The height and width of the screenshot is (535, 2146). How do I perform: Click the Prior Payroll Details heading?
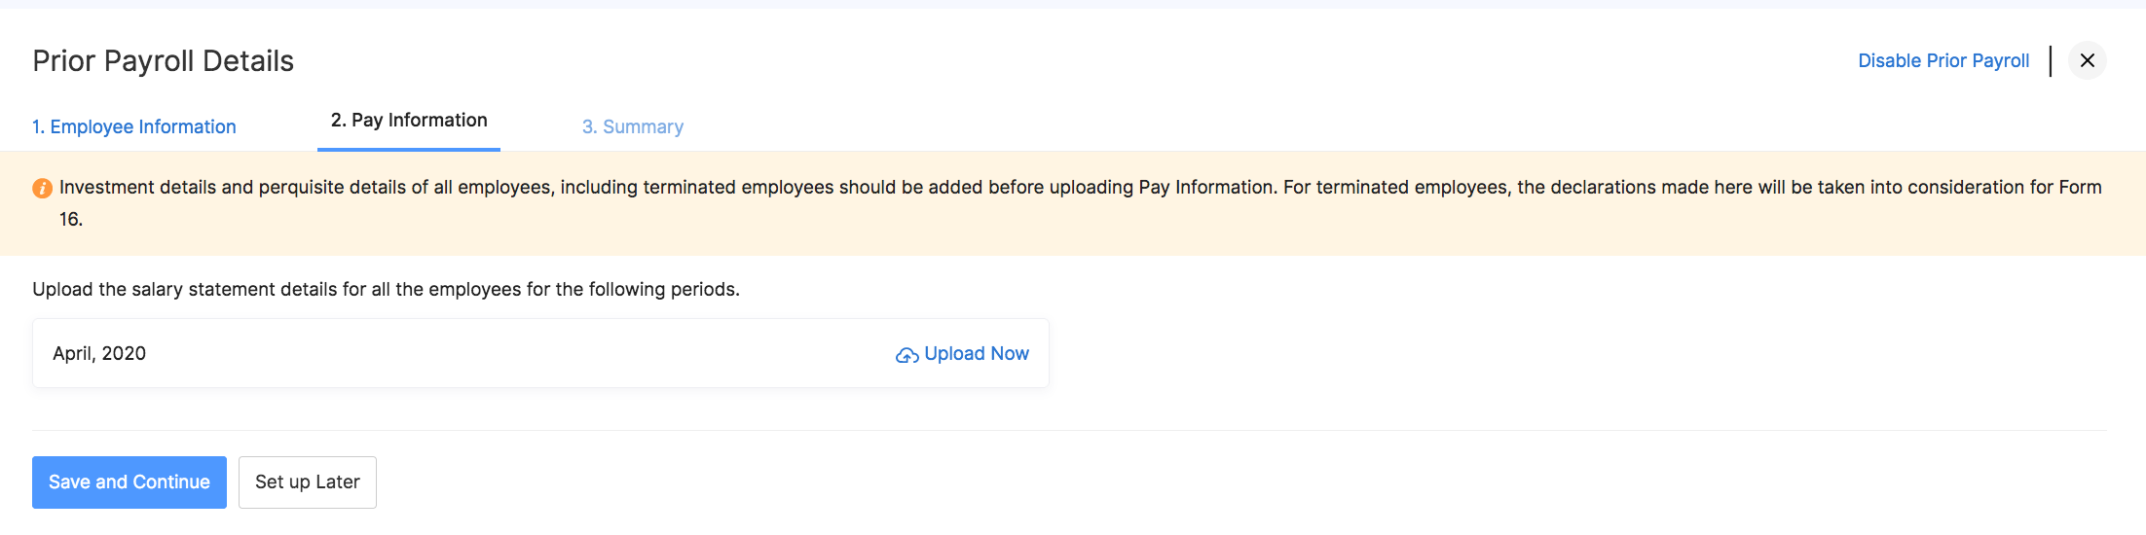(x=163, y=61)
